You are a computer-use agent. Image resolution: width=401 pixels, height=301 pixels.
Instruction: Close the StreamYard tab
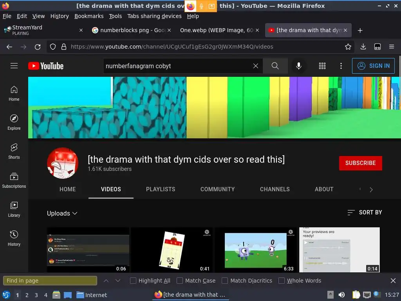click(x=81, y=30)
